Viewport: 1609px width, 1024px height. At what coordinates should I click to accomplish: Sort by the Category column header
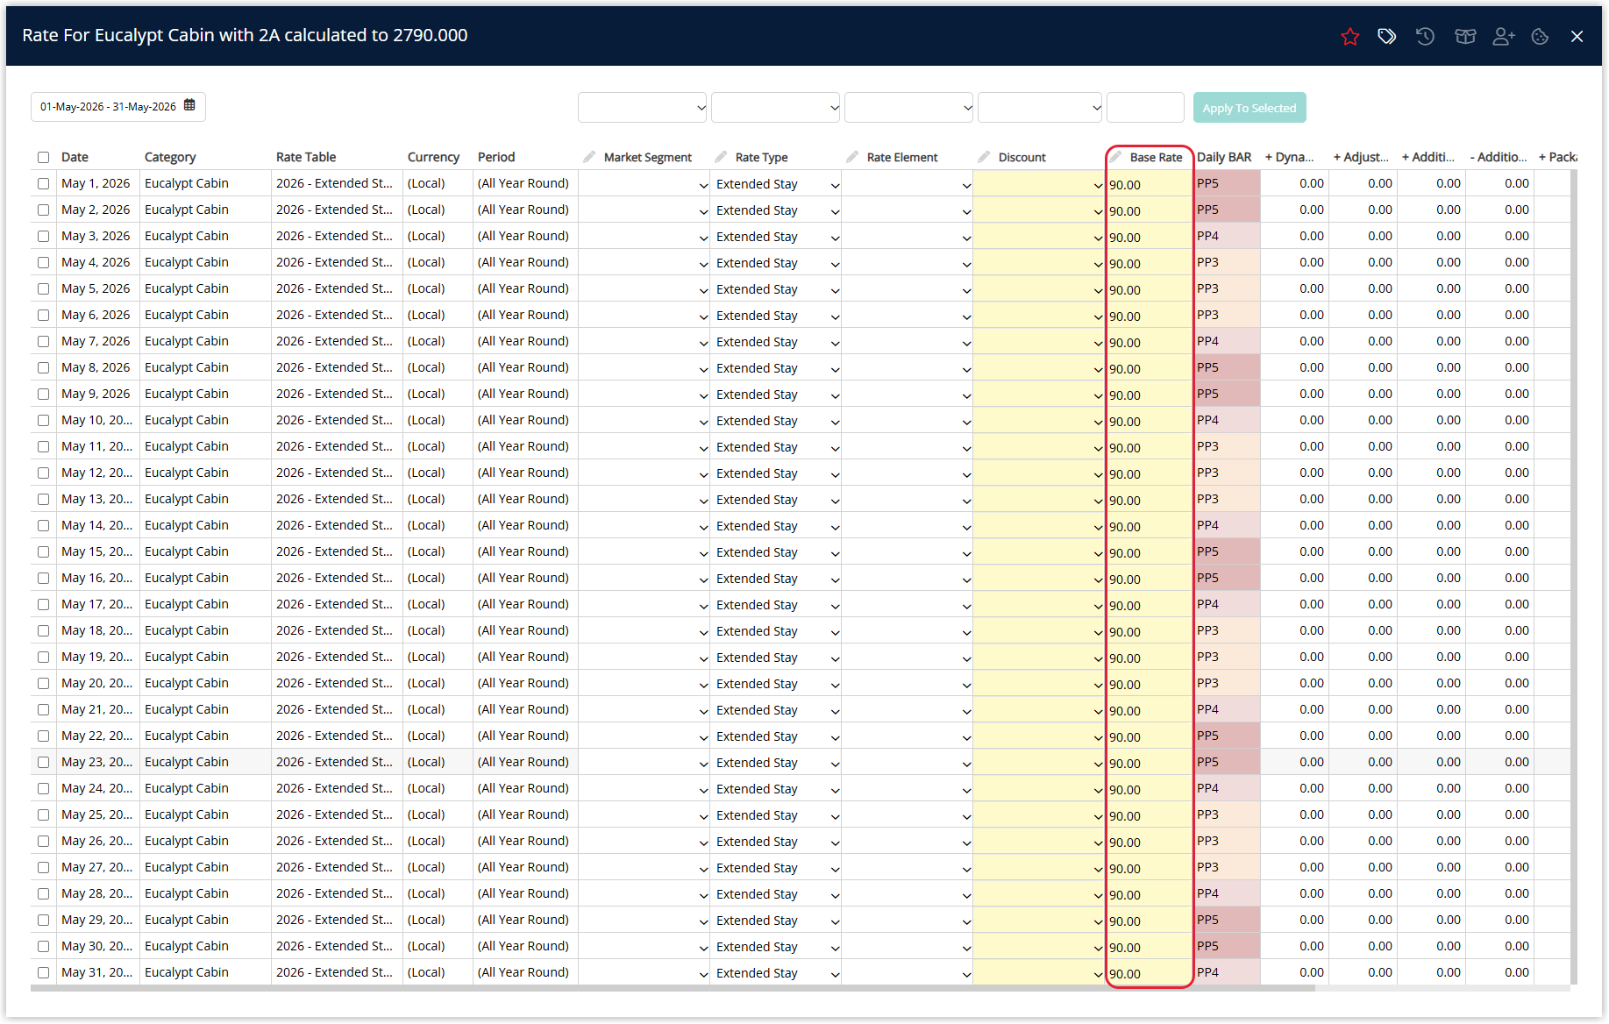tap(170, 157)
